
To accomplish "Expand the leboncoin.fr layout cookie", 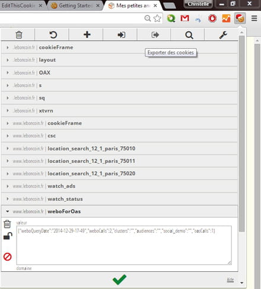I will [x=119, y=60].
